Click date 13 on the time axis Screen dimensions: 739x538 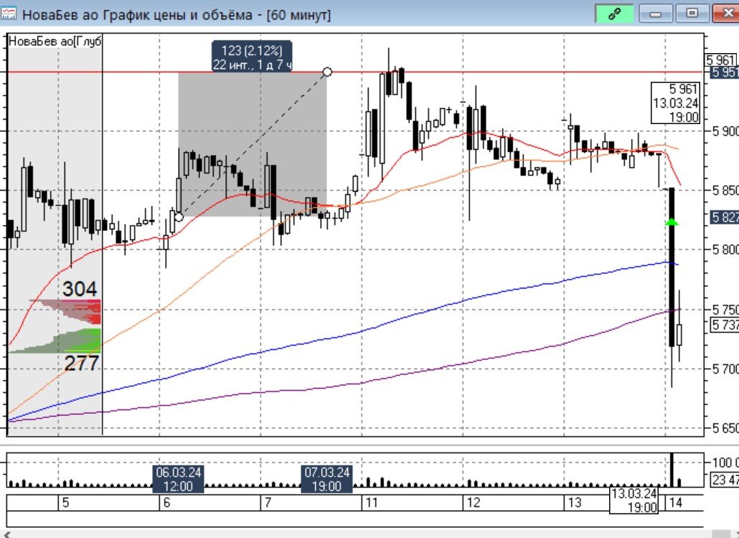click(x=575, y=503)
